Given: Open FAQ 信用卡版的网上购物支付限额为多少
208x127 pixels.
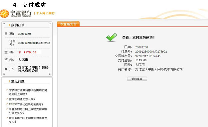Looking at the screenshot, I should tap(28, 120).
